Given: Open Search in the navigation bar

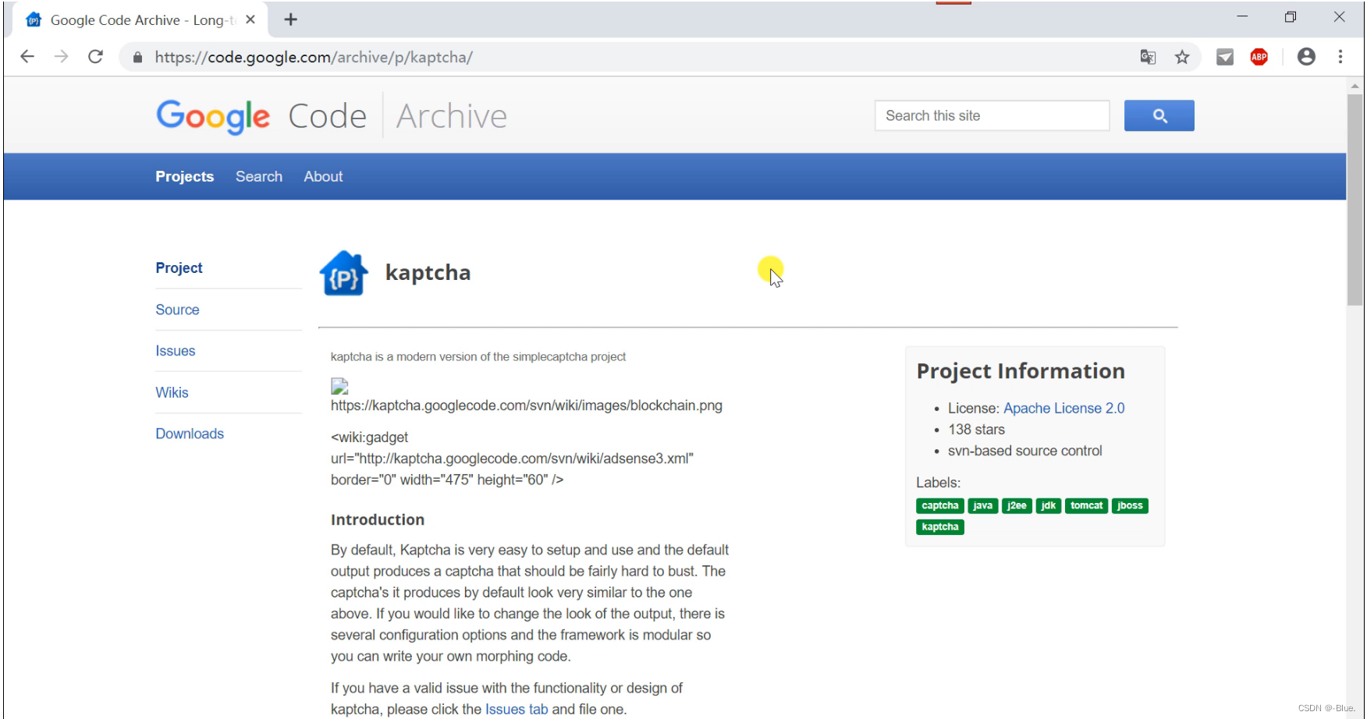Looking at the screenshot, I should [x=259, y=176].
